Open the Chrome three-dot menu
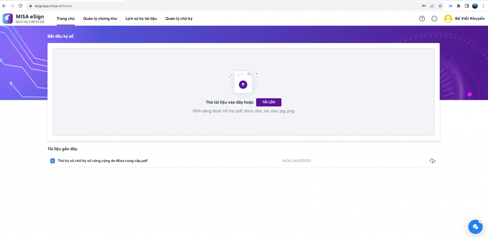 [483, 6]
